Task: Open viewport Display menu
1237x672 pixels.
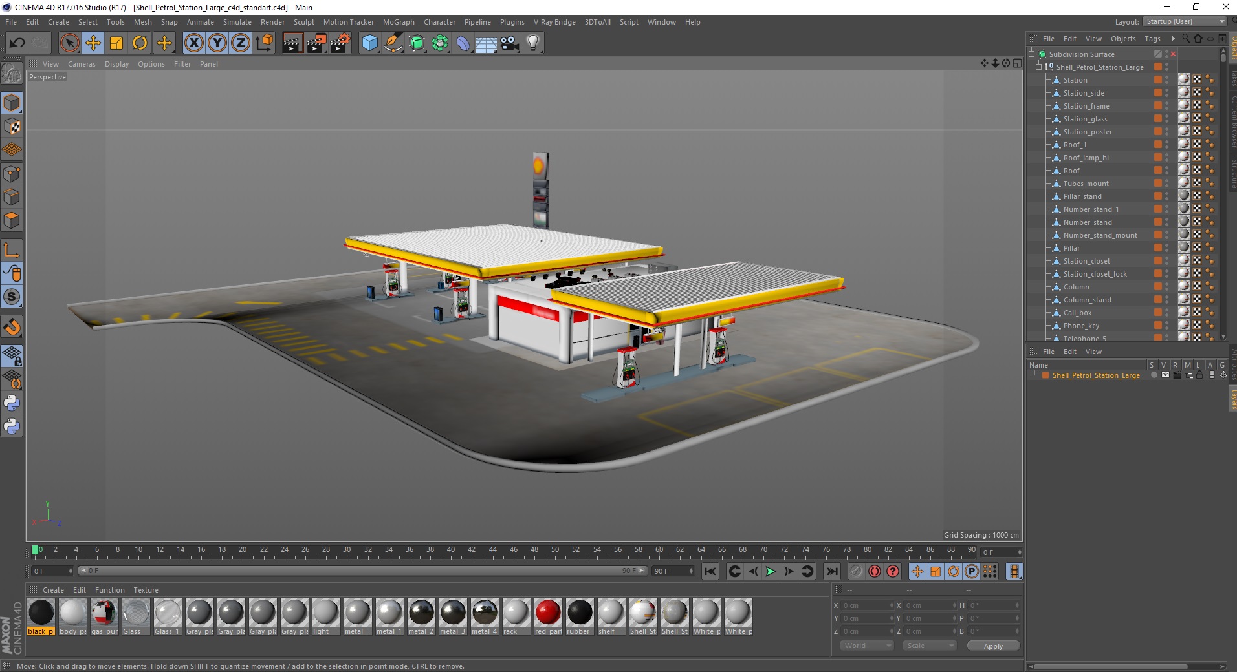Action: pos(117,64)
